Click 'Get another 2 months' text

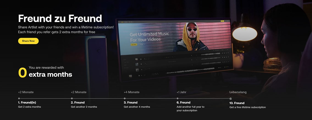[x=84, y=107]
